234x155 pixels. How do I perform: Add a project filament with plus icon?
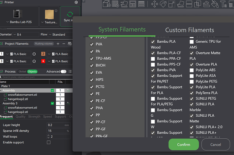click(x=58, y=44)
